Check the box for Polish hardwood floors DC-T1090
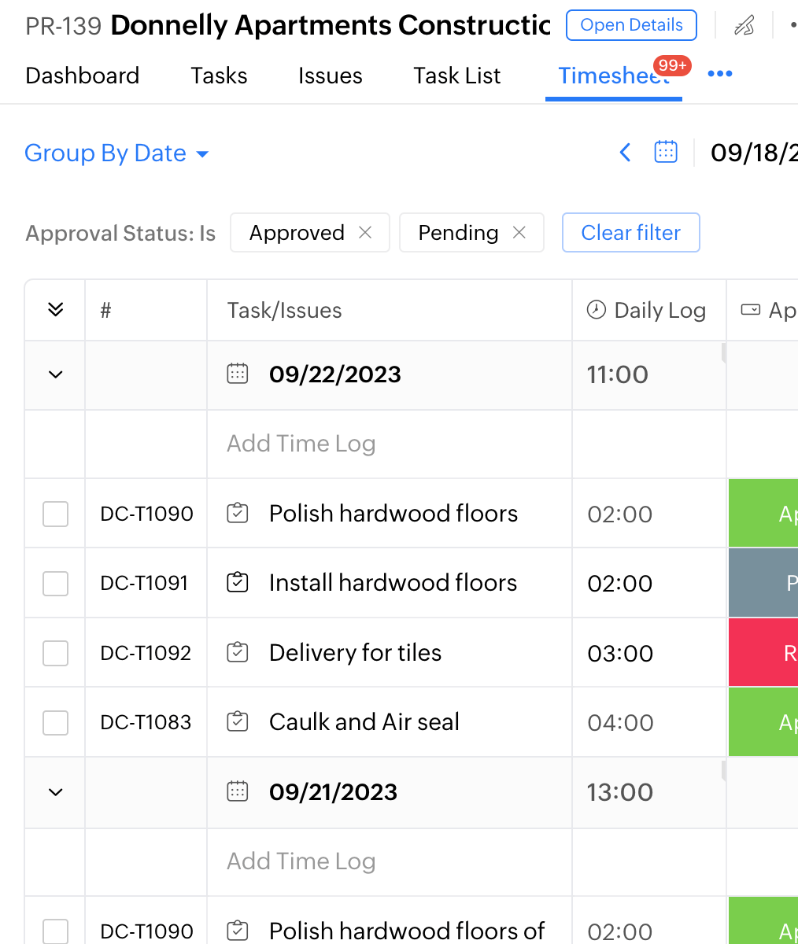798x944 pixels. click(x=55, y=514)
